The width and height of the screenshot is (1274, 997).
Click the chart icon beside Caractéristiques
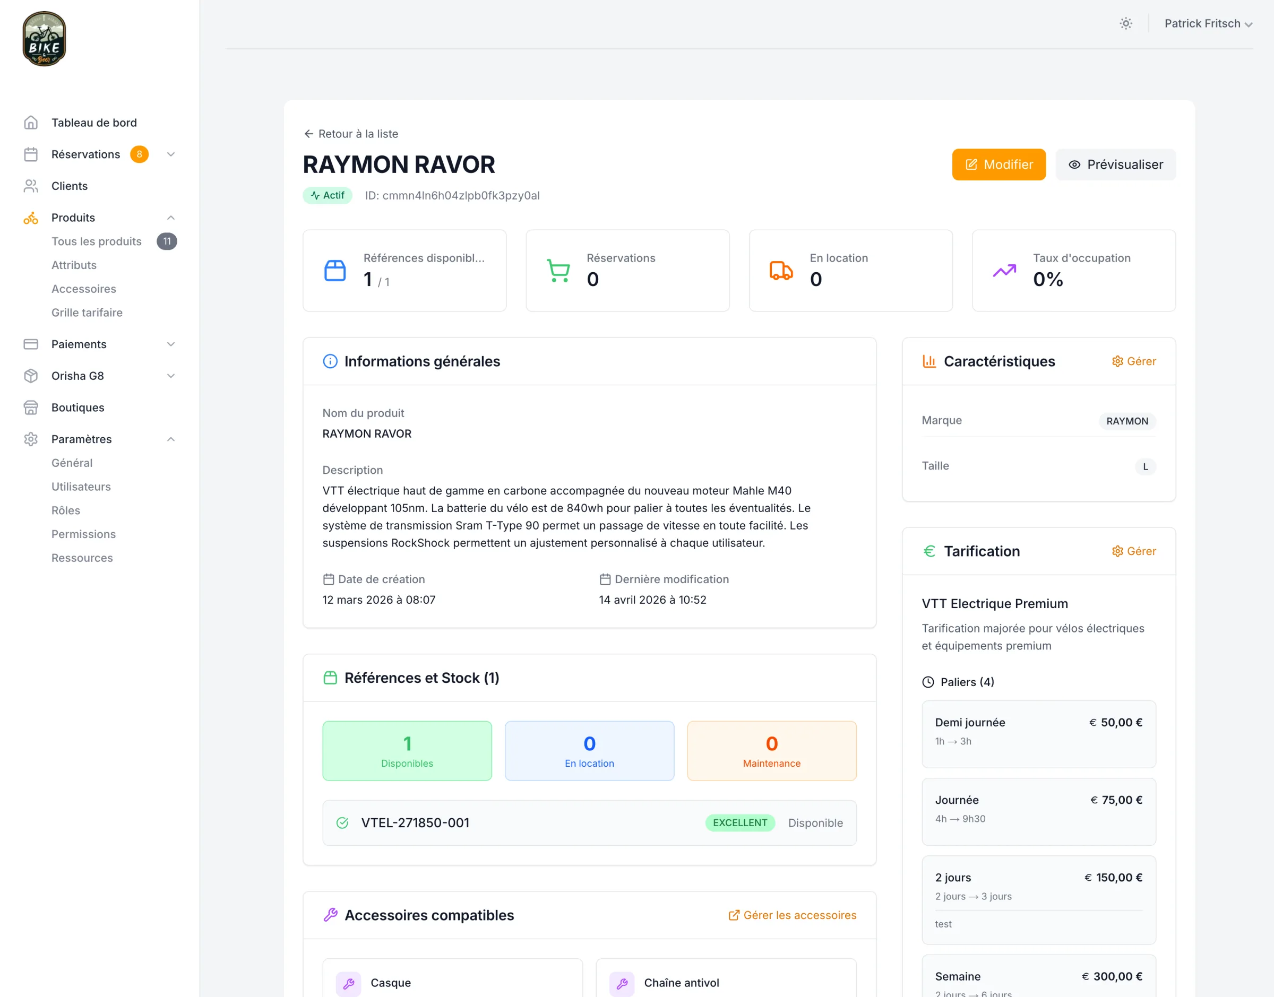(929, 361)
